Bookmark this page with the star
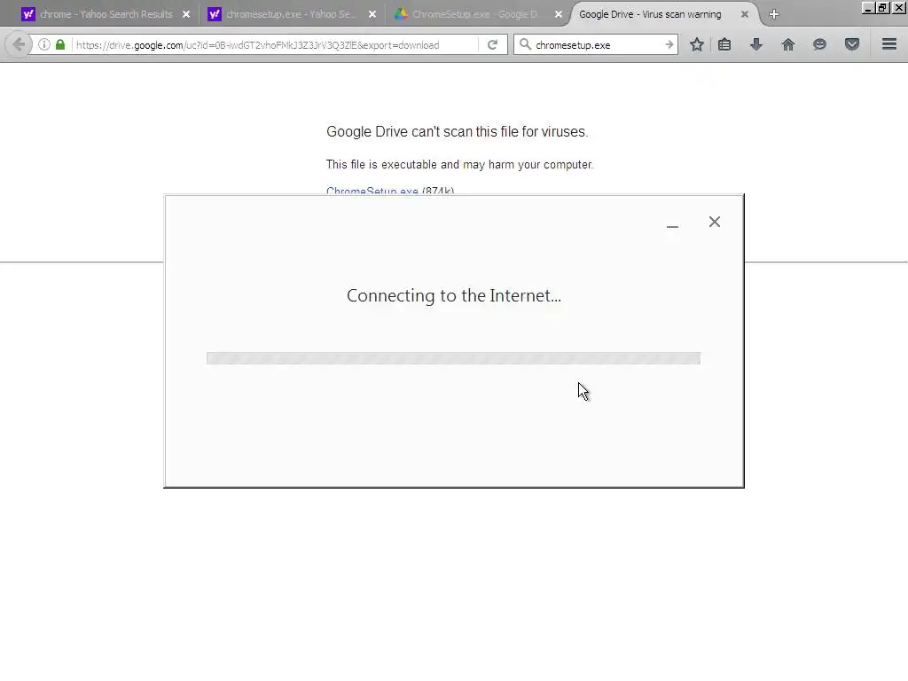 point(697,44)
